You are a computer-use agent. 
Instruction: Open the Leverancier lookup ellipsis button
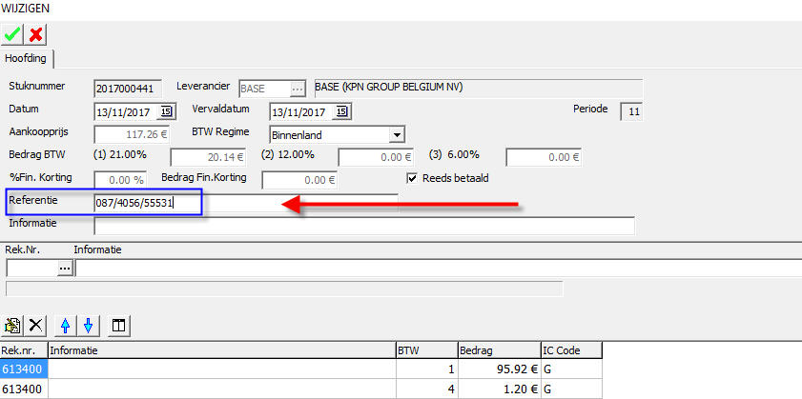pos(297,89)
